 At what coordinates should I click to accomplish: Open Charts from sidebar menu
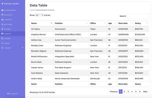click(12, 20)
